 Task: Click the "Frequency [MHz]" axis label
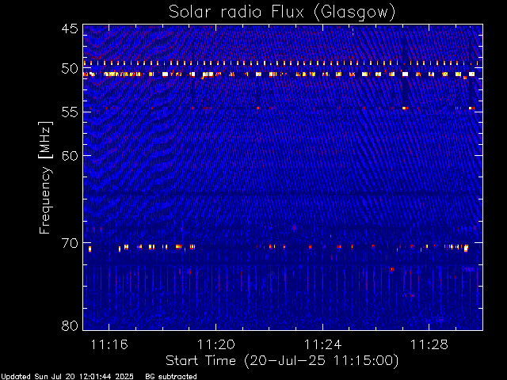click(x=45, y=177)
